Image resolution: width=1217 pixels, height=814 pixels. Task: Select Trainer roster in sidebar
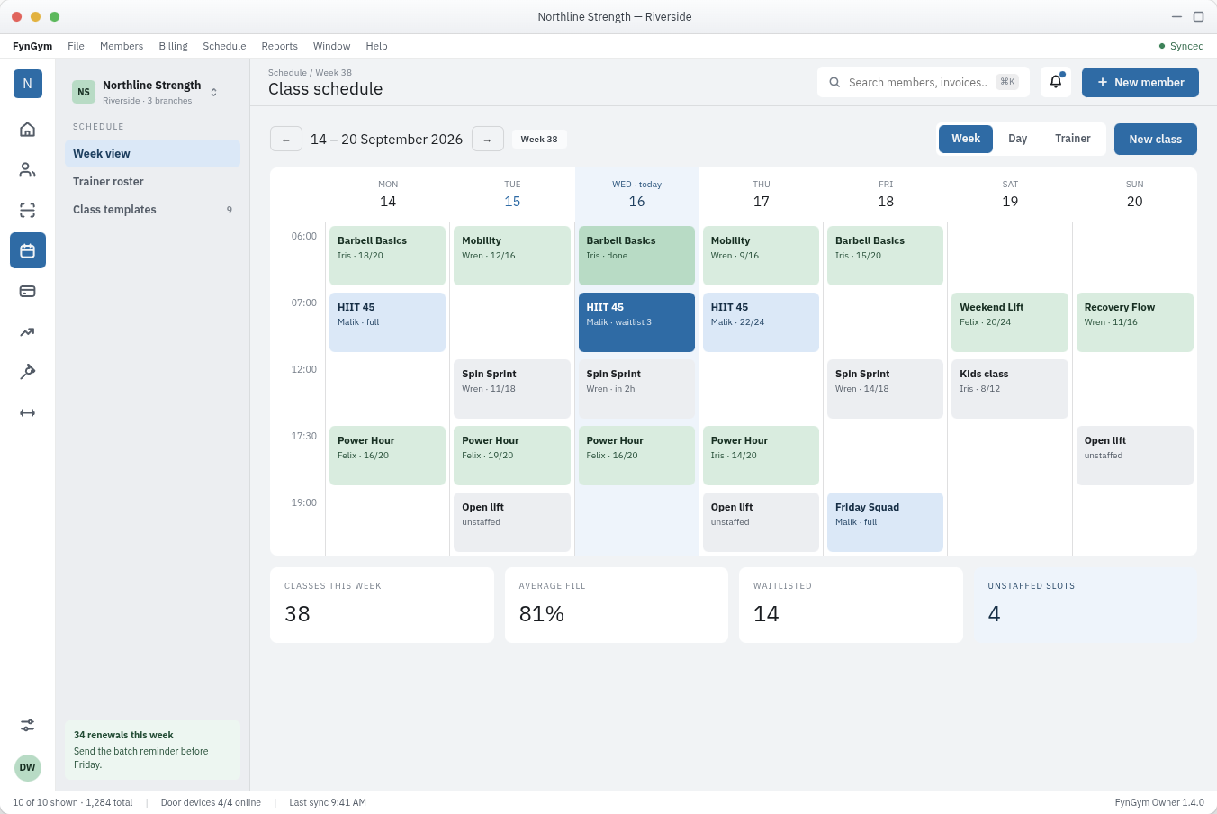(x=152, y=182)
